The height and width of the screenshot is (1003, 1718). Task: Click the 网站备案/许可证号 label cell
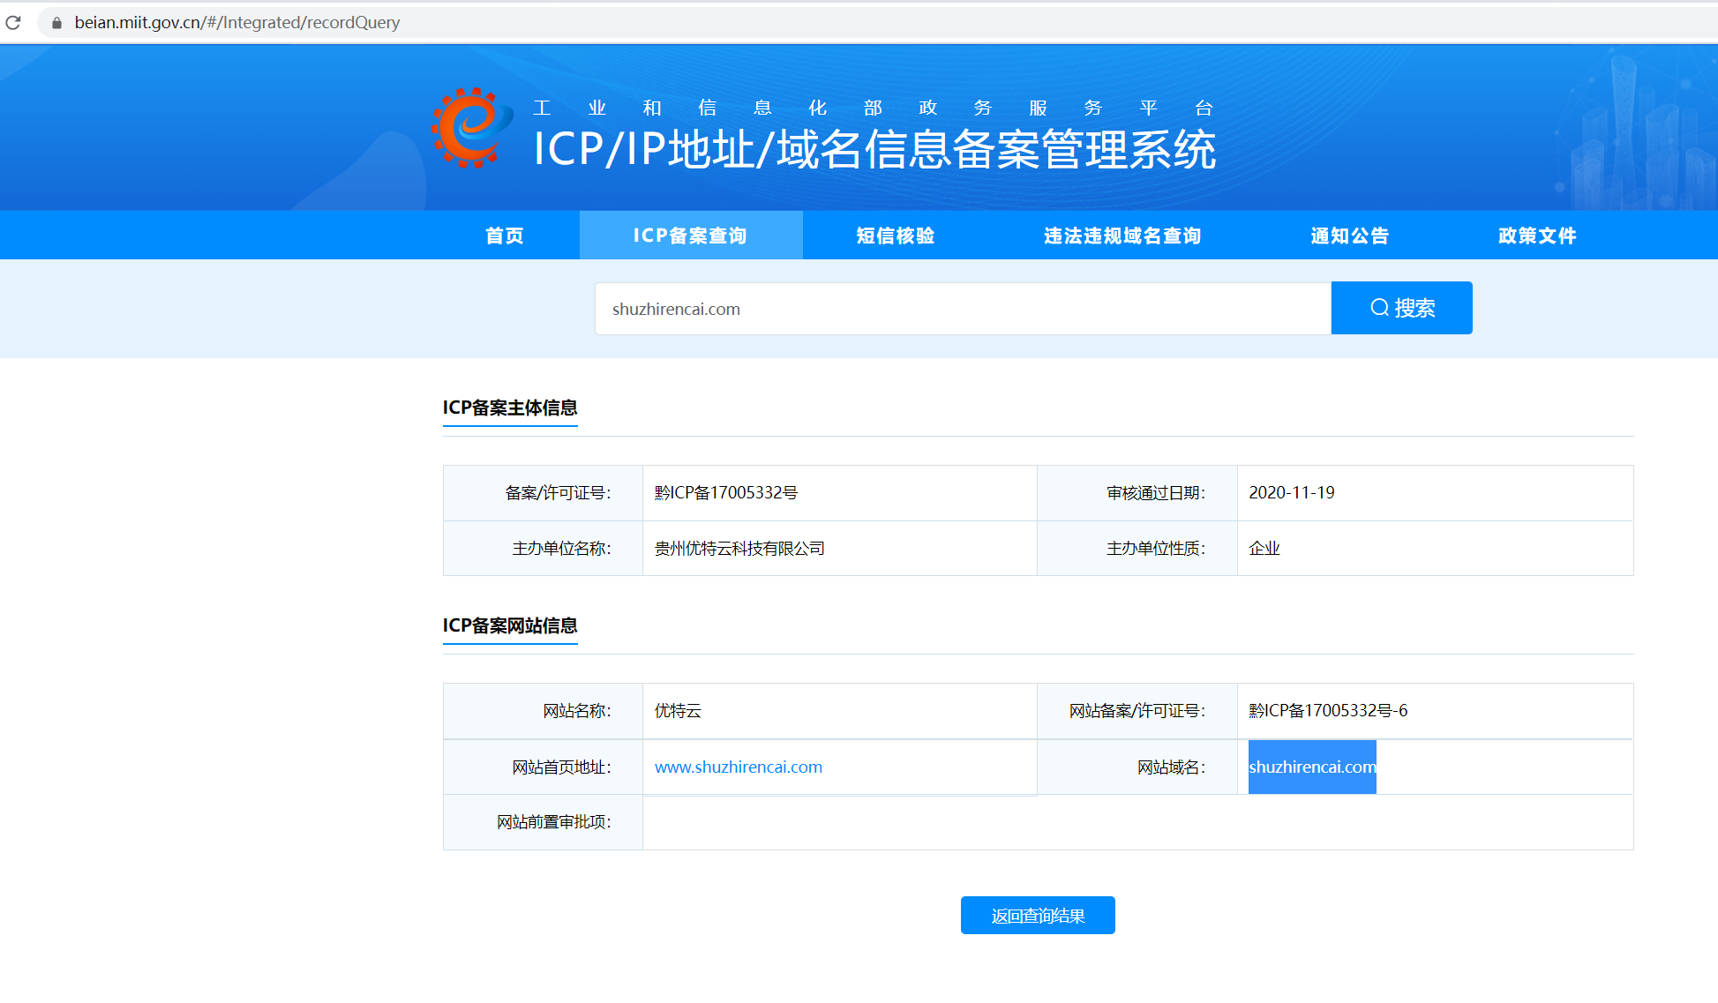(1137, 711)
